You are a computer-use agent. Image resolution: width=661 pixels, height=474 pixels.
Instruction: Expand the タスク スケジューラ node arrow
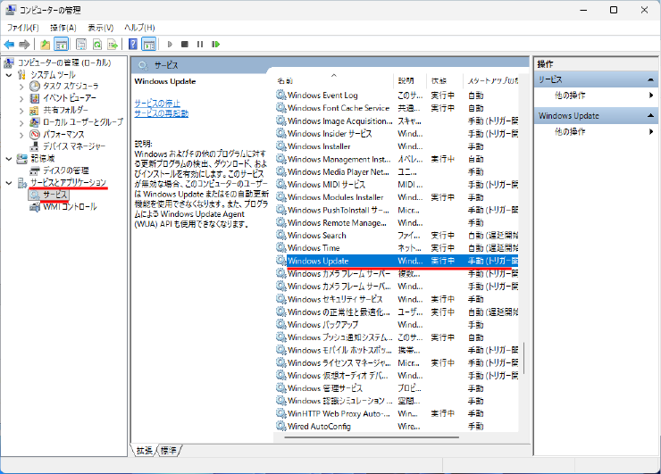coord(21,87)
